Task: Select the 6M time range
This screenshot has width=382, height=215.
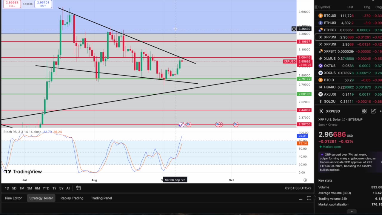Action: (x=37, y=188)
